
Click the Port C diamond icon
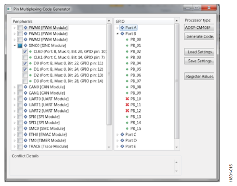pyautogui.click(x=122, y=134)
